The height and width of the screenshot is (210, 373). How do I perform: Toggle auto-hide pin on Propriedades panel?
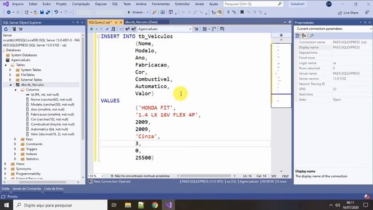tap(365, 22)
